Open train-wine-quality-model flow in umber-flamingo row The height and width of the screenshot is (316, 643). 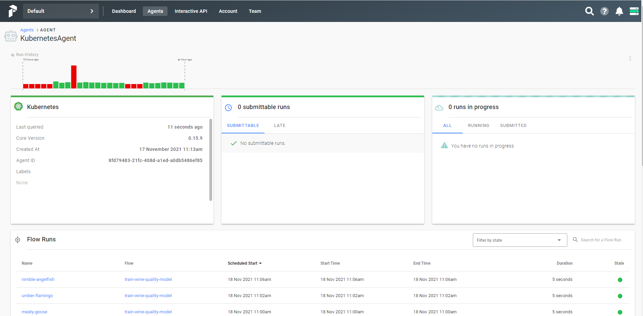[x=148, y=296]
